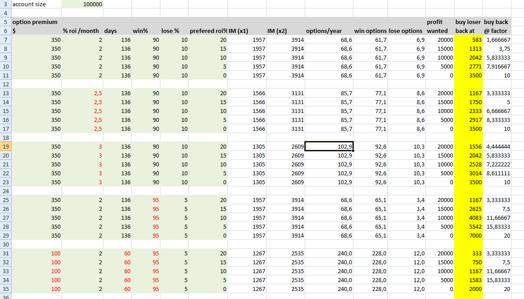Select profit wanted 20000 in row 25

point(440,200)
